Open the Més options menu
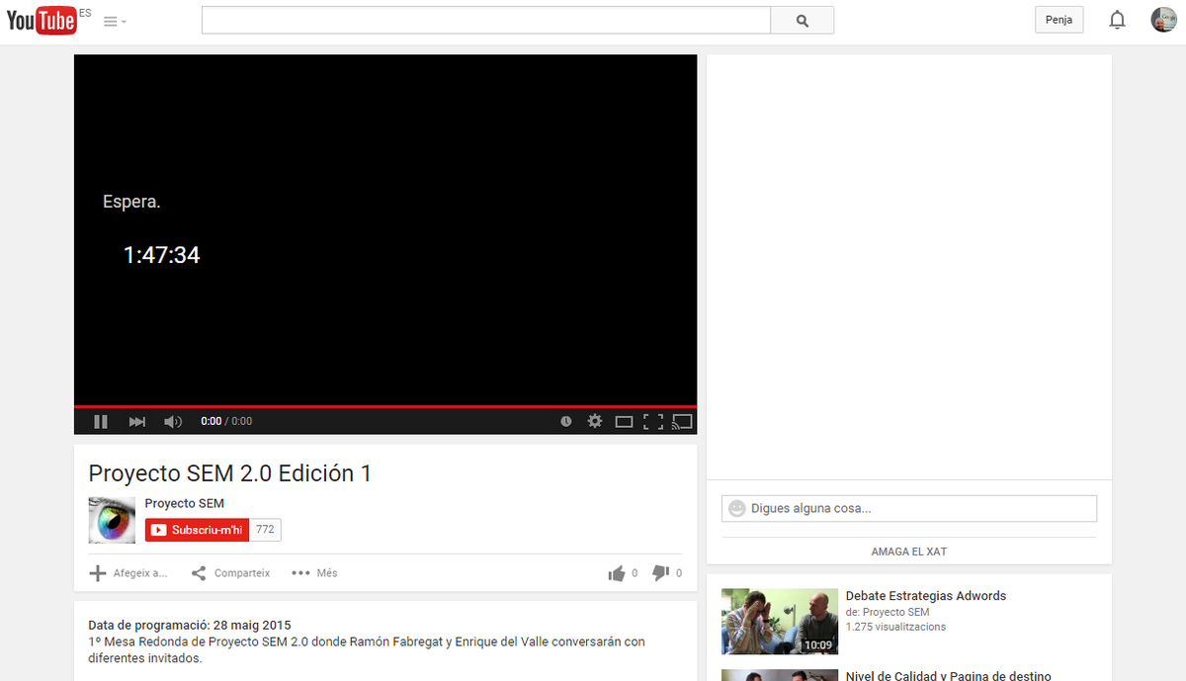 [315, 573]
